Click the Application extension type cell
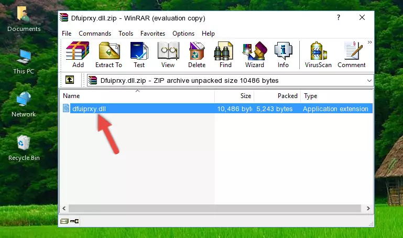This screenshot has height=238, width=403. pos(335,109)
